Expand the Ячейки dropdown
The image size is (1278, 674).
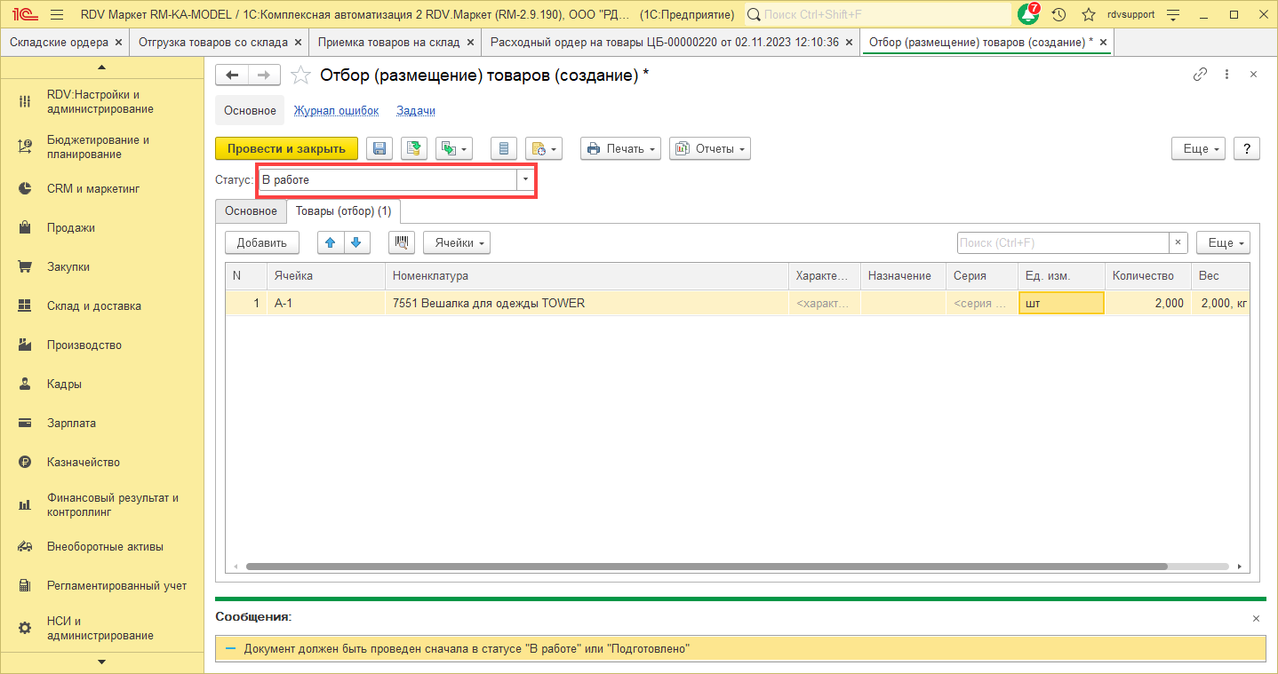[x=457, y=242]
